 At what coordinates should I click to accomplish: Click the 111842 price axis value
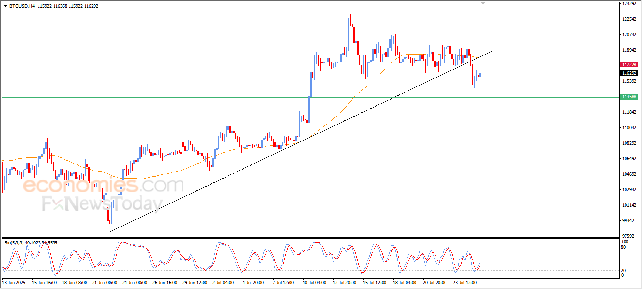click(629, 112)
